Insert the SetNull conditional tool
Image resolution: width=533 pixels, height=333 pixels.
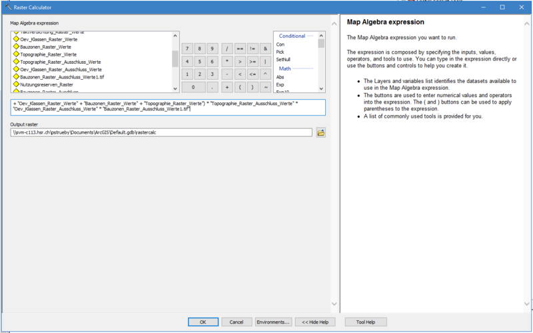[x=284, y=59]
